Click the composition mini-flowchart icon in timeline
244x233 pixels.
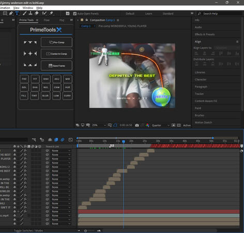34,140
